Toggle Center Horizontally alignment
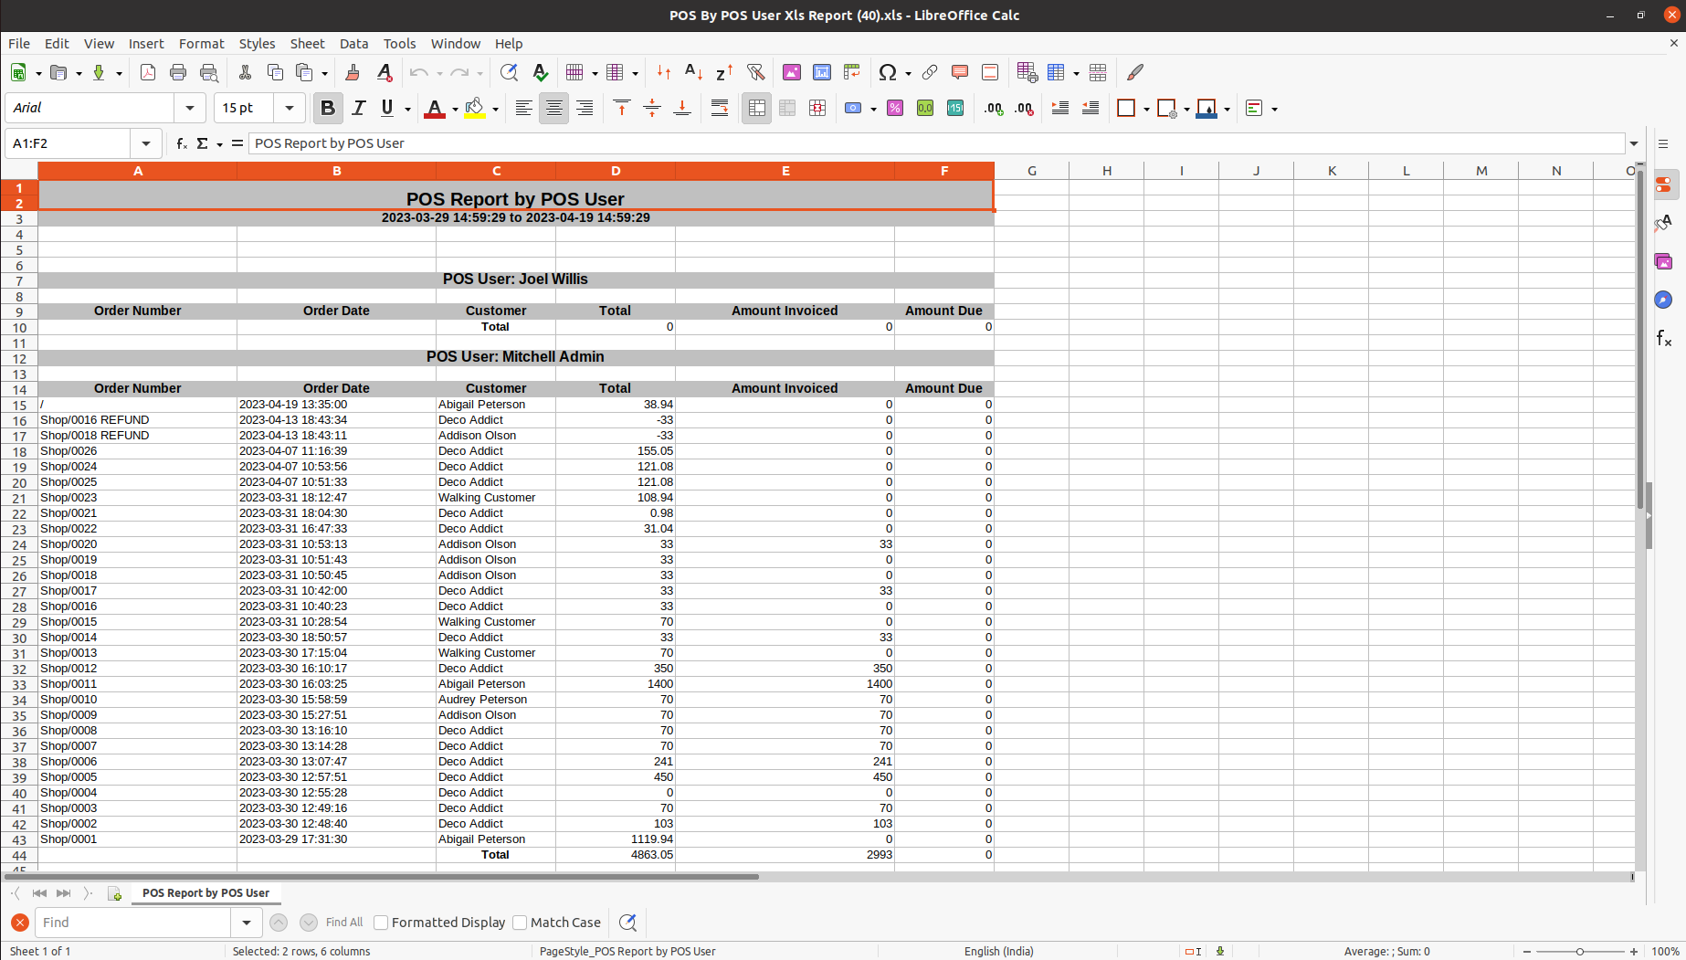 click(x=553, y=108)
